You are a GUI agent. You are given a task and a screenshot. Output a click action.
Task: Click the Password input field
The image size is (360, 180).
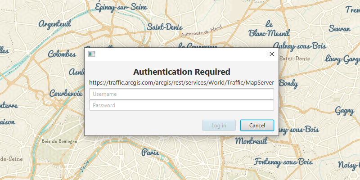coord(181,105)
